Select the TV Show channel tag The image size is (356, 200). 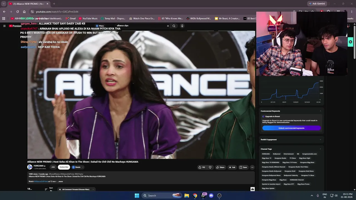click(x=293, y=158)
